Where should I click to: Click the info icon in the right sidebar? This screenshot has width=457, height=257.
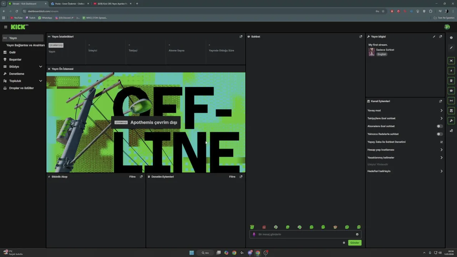[x=451, y=38]
